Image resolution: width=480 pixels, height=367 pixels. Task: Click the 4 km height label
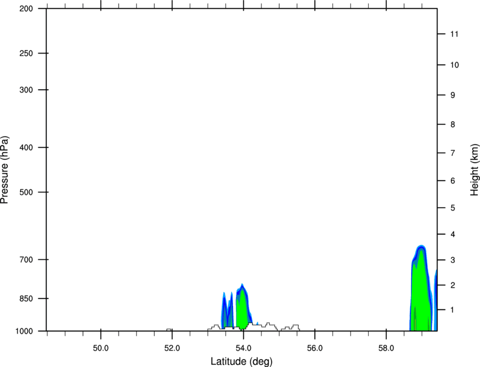coord(453,234)
